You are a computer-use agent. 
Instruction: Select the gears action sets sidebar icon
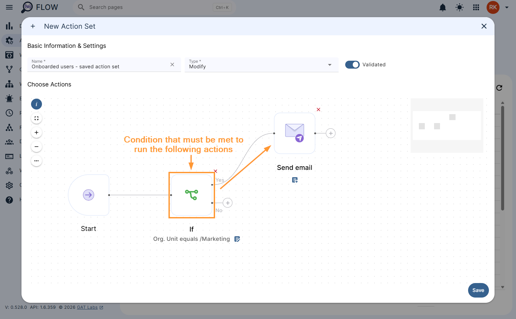tap(9, 40)
